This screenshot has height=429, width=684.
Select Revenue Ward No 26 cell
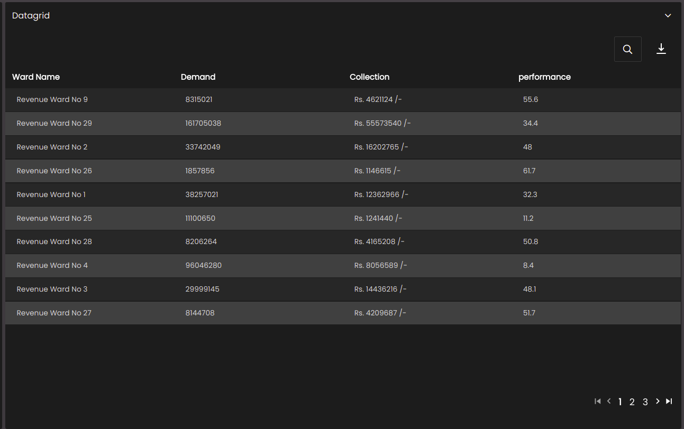coord(54,171)
